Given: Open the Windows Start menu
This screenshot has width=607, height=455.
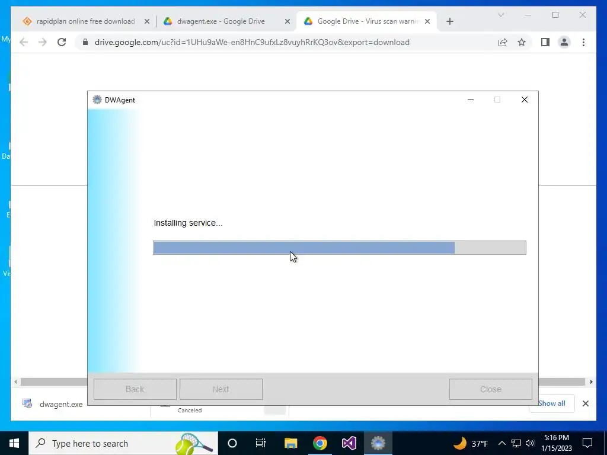Looking at the screenshot, I should pyautogui.click(x=14, y=443).
